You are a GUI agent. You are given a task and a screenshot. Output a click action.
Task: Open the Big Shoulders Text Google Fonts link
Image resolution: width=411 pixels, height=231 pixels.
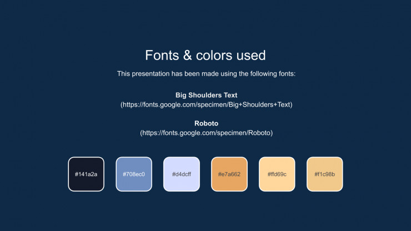click(x=206, y=104)
